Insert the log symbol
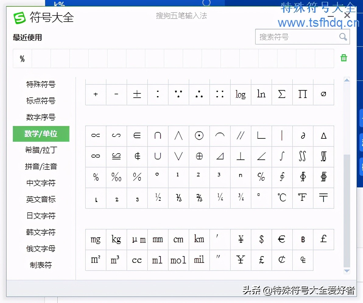The height and width of the screenshot is (303, 363). click(241, 94)
